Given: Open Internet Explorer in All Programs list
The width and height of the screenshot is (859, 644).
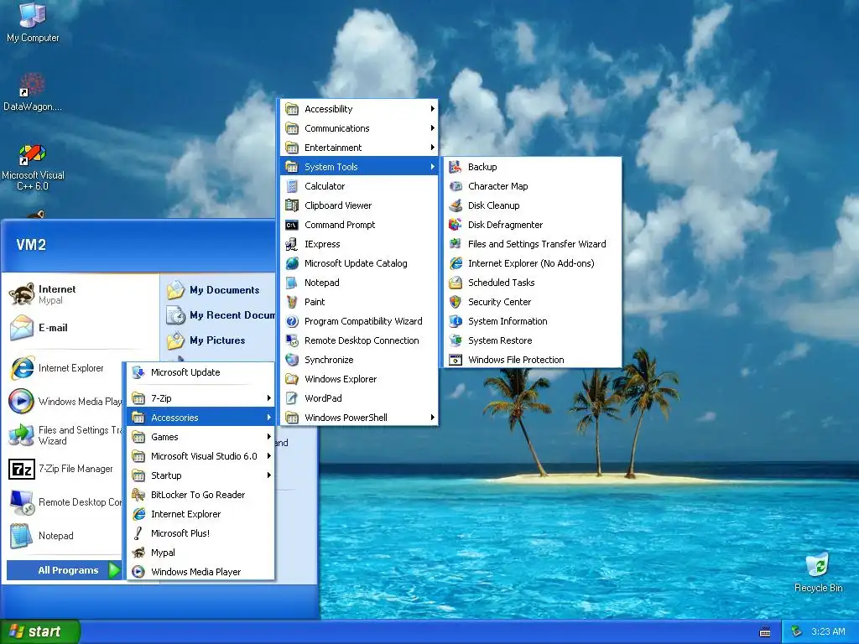Looking at the screenshot, I should pos(200,514).
